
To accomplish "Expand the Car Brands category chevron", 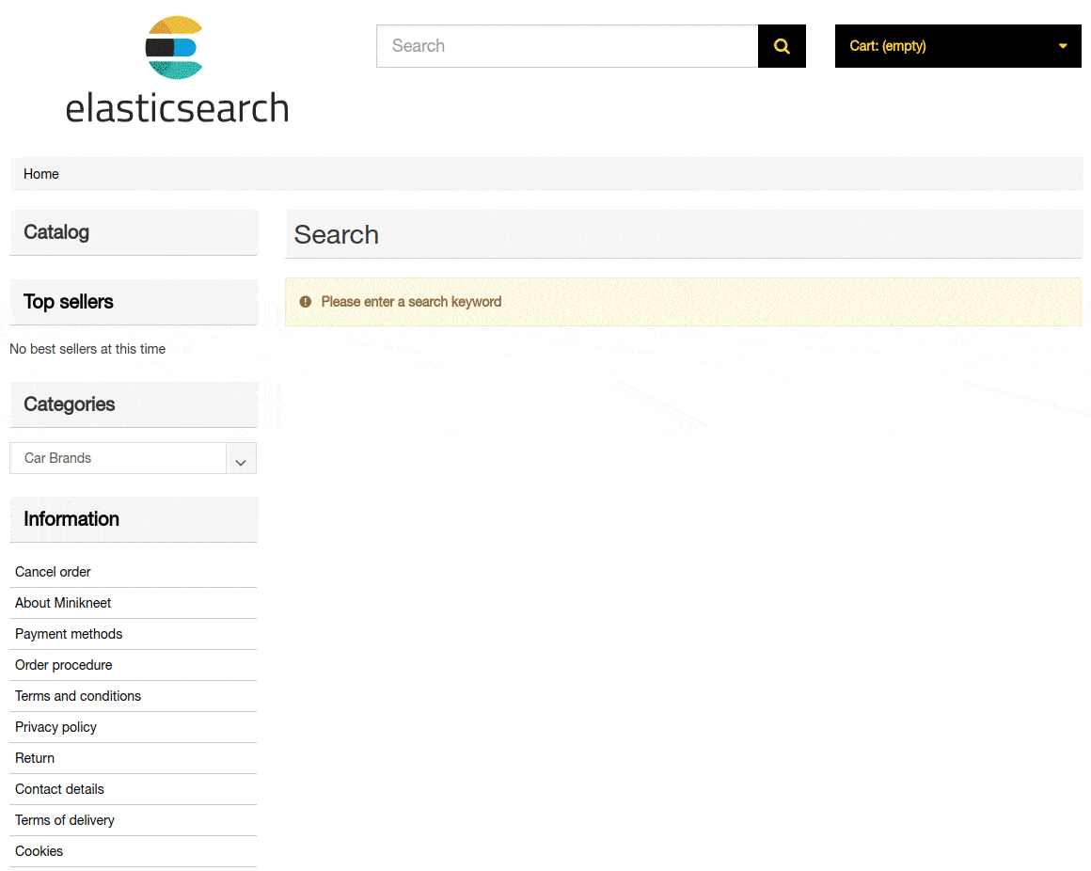I will 241,458.
